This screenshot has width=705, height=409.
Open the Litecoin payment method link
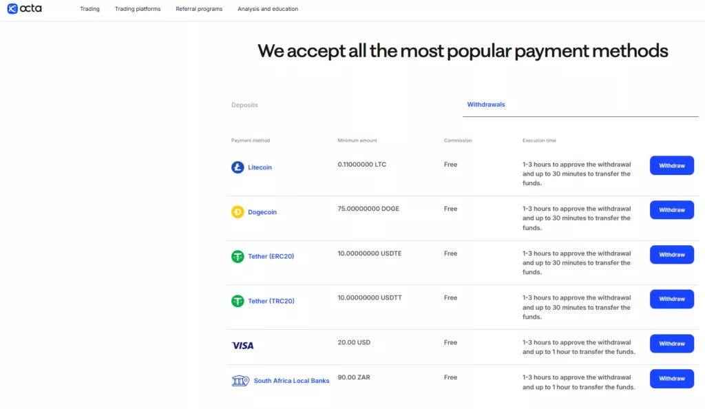coord(260,167)
